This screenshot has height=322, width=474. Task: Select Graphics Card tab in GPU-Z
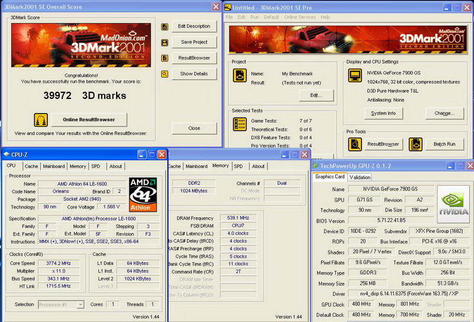click(330, 176)
